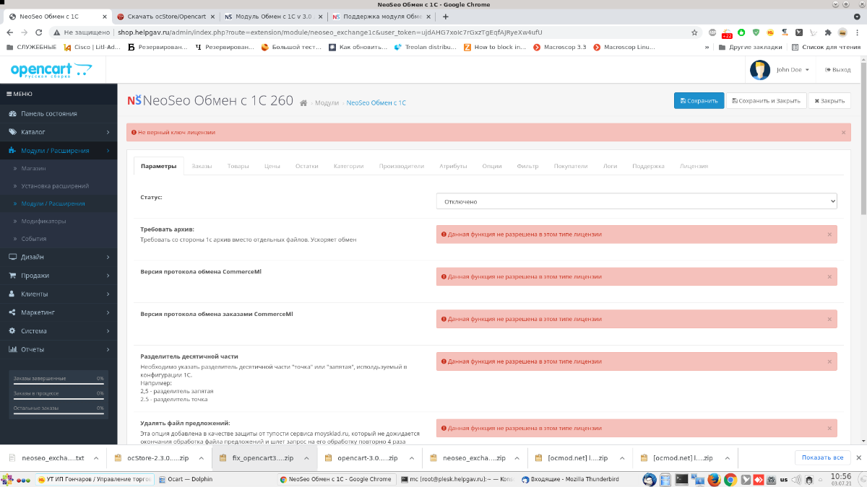Screen dimensions: 867x487
Task: Open the John Doe user avatar
Action: [760, 70]
